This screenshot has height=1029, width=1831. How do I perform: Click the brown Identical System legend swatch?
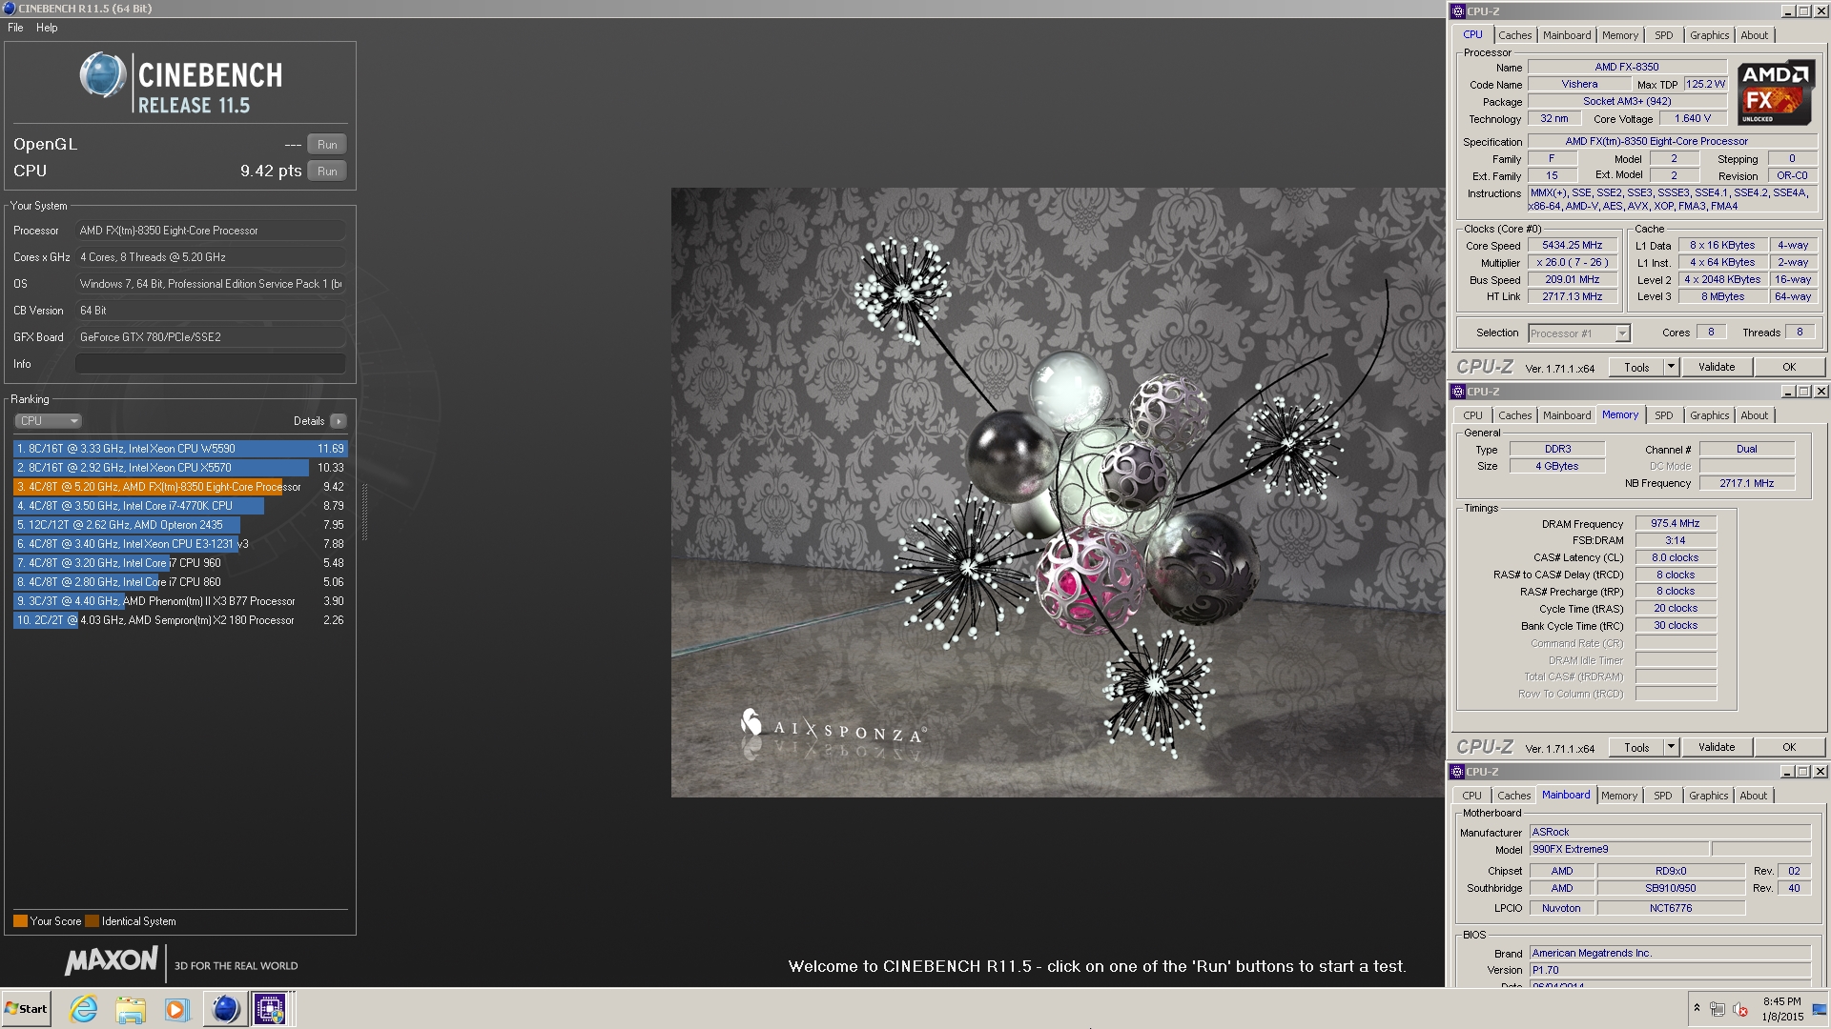pyautogui.click(x=92, y=921)
